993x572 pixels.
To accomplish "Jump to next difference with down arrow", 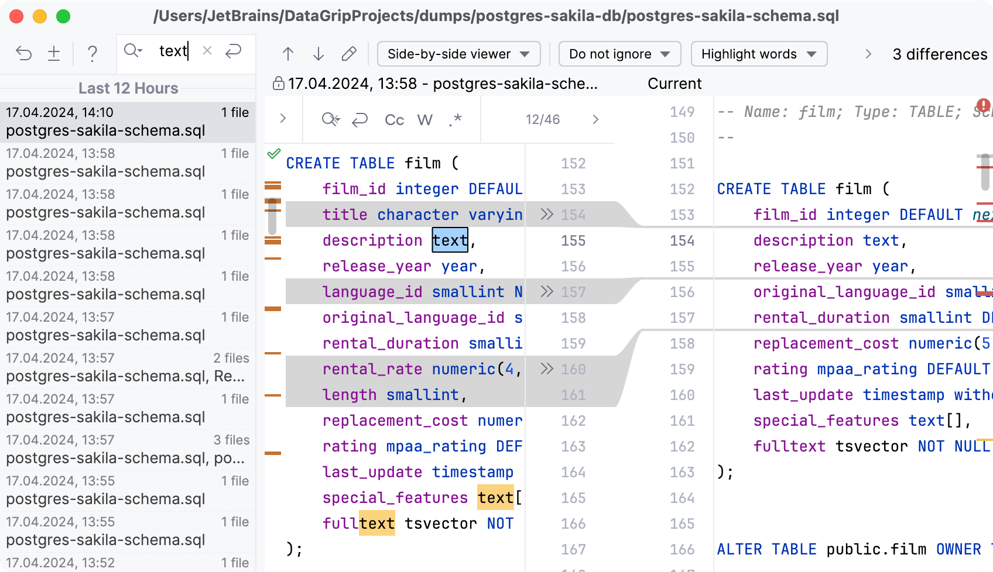I will [x=319, y=54].
